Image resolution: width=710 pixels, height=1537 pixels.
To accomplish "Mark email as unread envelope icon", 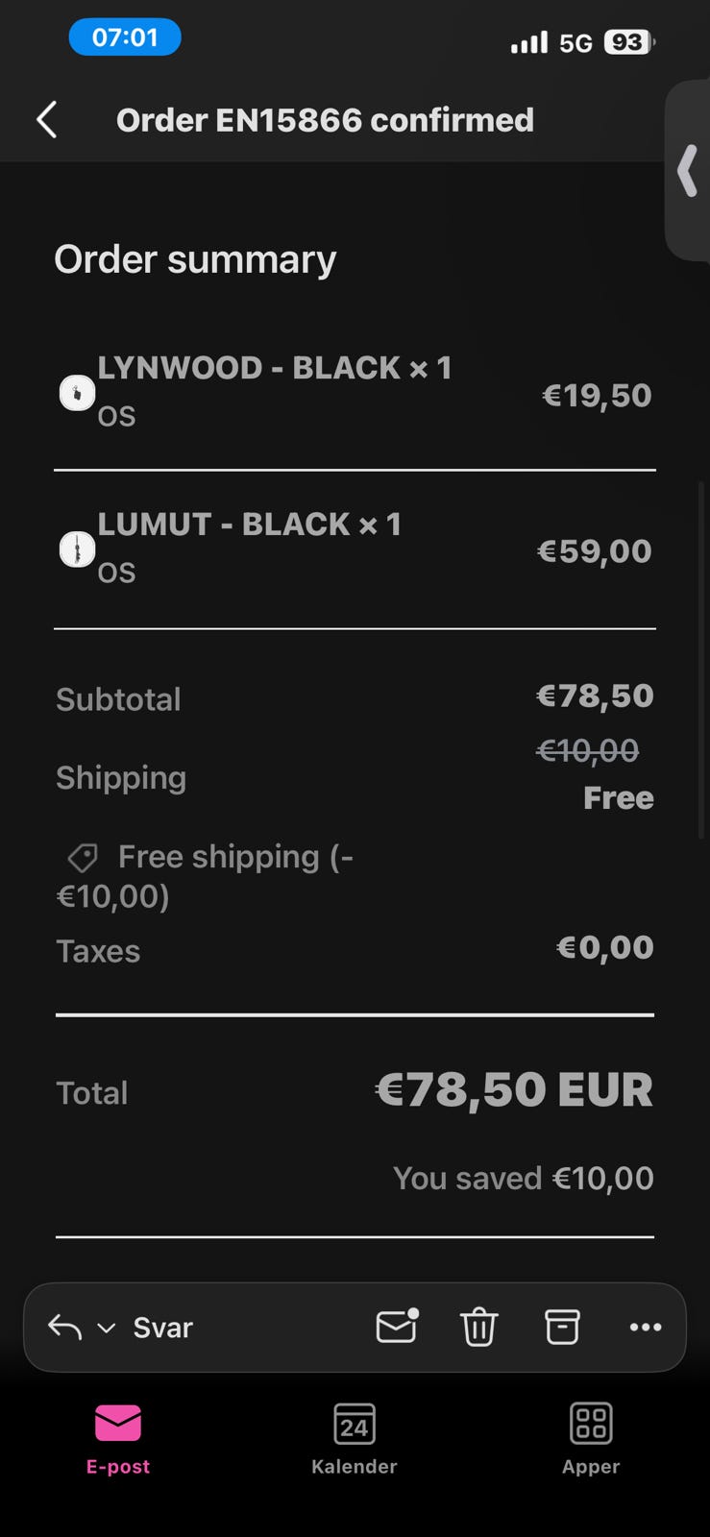I will tap(397, 1327).
